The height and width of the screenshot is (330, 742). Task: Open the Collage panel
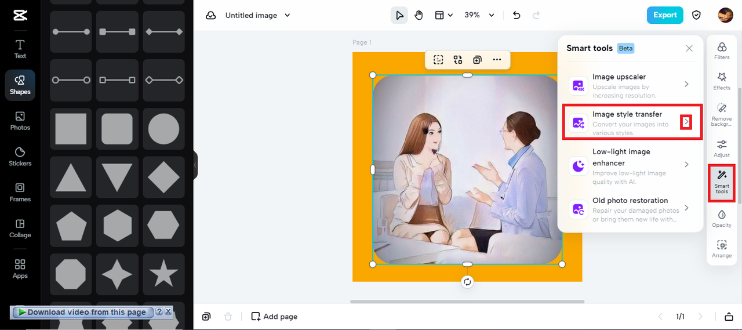click(x=20, y=229)
